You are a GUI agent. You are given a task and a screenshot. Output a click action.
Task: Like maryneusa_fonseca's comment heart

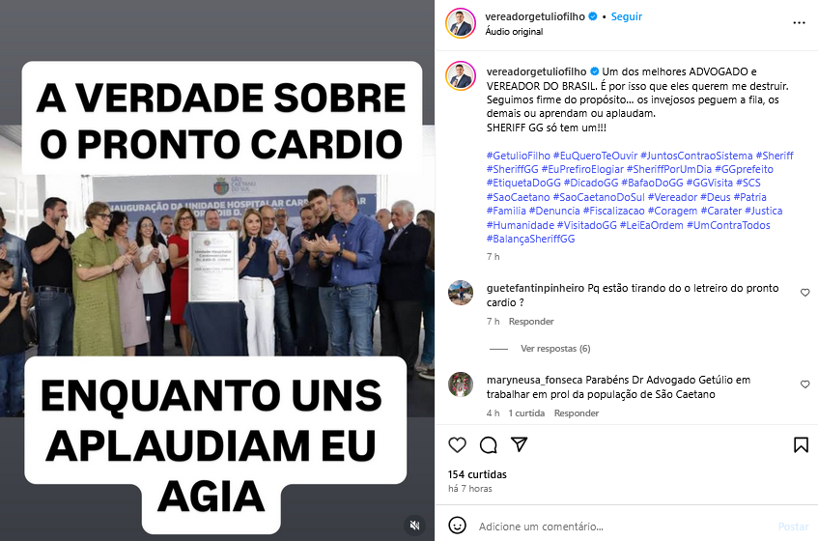coord(804,384)
